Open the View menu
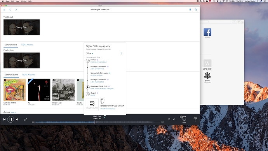268x151 pixels. 17,1
